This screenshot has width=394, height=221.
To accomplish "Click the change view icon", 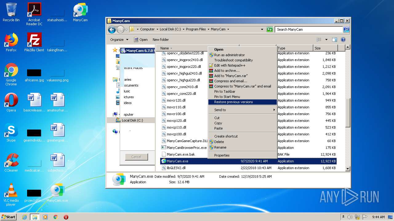I will 319,40.
